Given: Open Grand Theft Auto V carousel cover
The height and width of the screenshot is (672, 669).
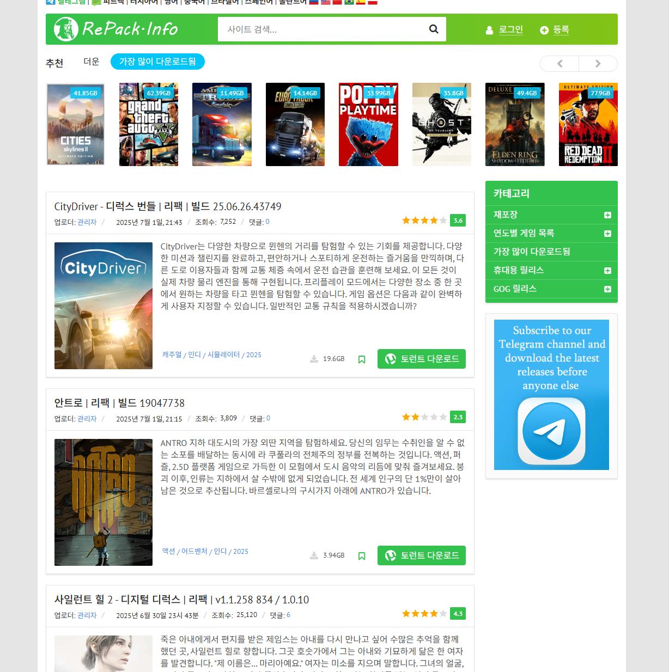Looking at the screenshot, I should [149, 124].
